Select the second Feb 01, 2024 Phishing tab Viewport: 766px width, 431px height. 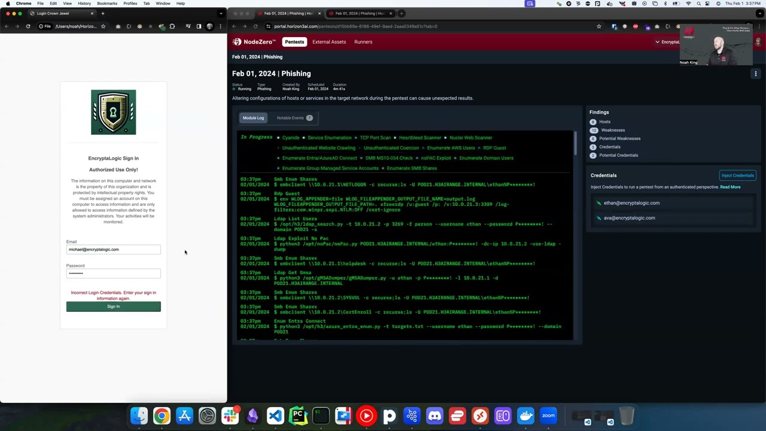coord(359,13)
